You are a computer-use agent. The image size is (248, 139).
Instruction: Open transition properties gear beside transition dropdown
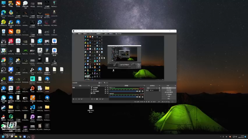[x=159, y=88]
